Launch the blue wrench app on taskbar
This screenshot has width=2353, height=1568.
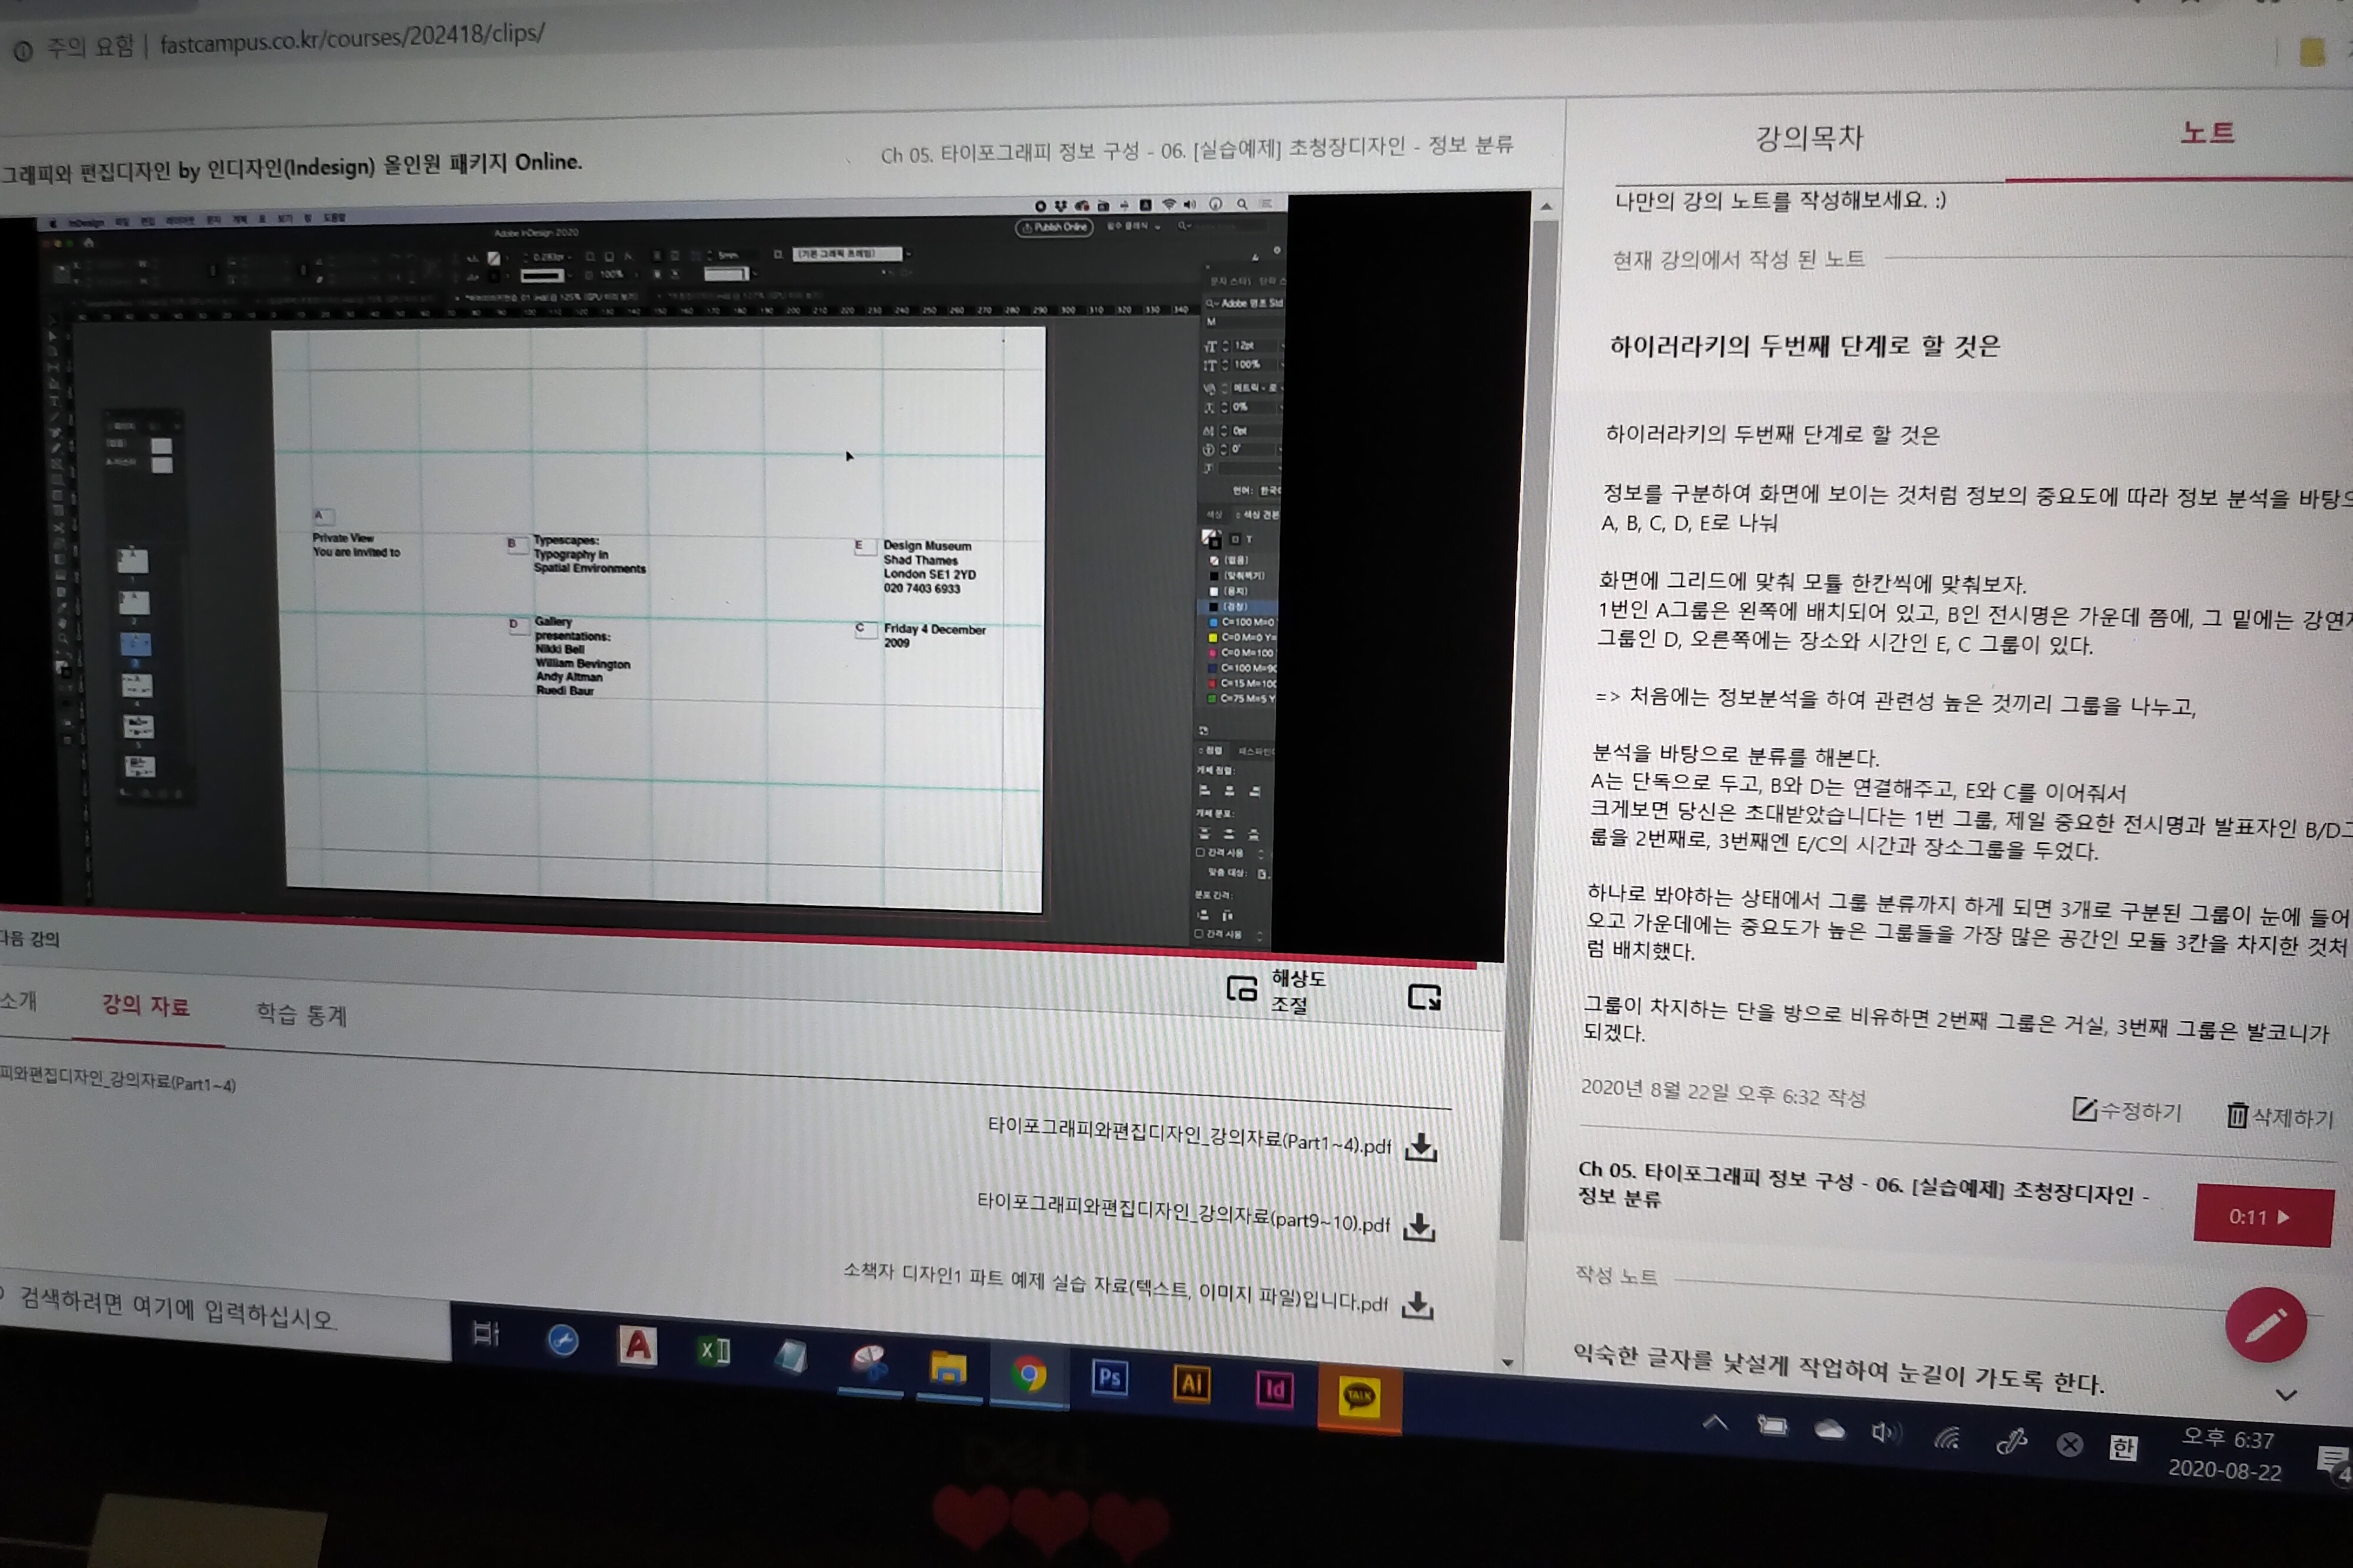coord(562,1340)
